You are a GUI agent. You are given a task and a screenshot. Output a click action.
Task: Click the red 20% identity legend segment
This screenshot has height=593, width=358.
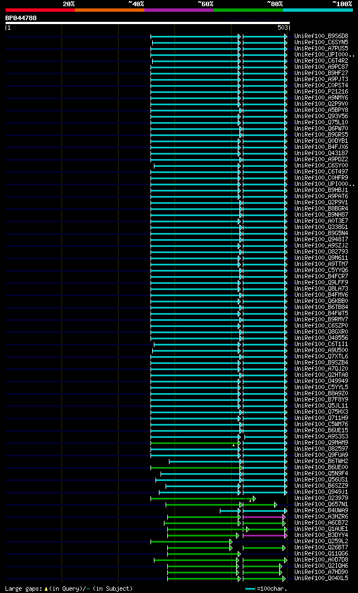(40, 10)
